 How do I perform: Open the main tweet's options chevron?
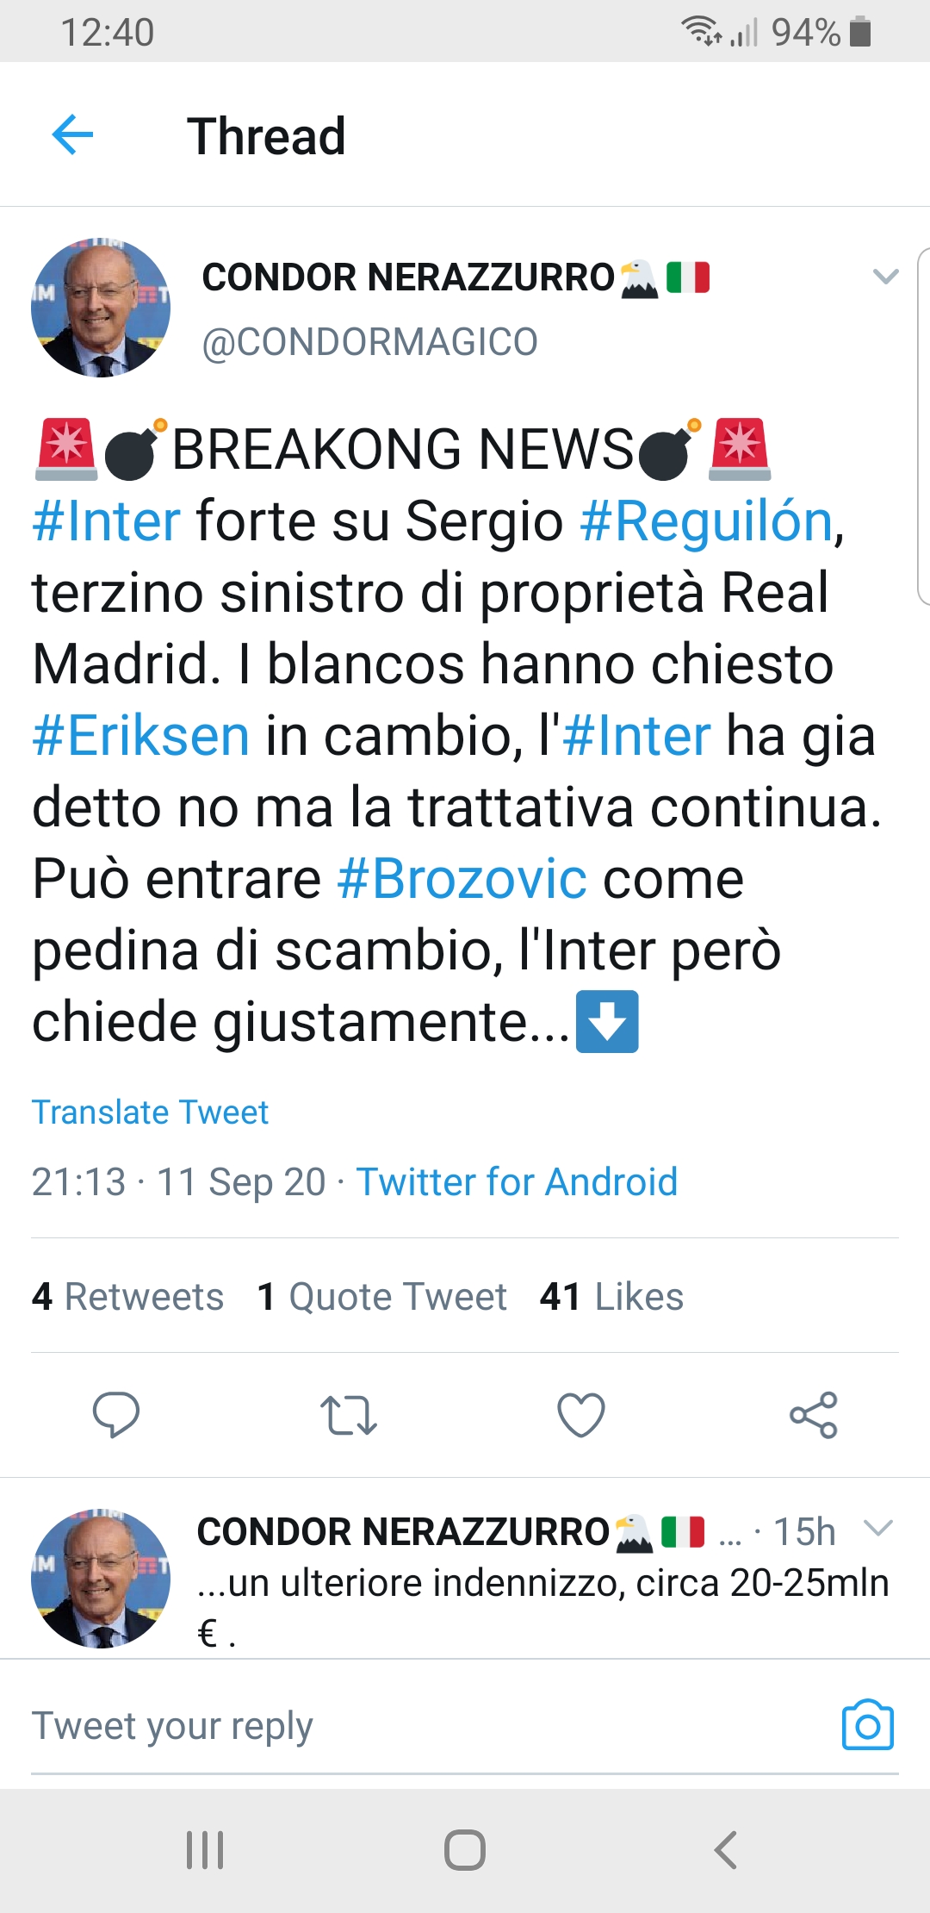(x=885, y=277)
